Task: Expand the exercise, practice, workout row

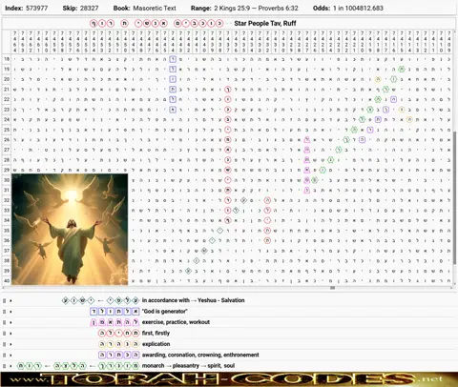Action: (10, 322)
